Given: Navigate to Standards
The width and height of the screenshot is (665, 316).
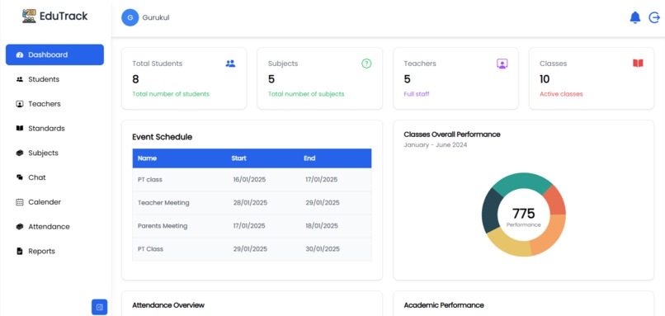Looking at the screenshot, I should tap(54, 129).
